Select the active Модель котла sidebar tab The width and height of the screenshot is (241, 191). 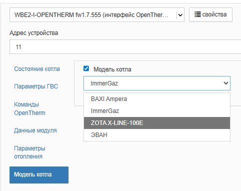click(39, 175)
